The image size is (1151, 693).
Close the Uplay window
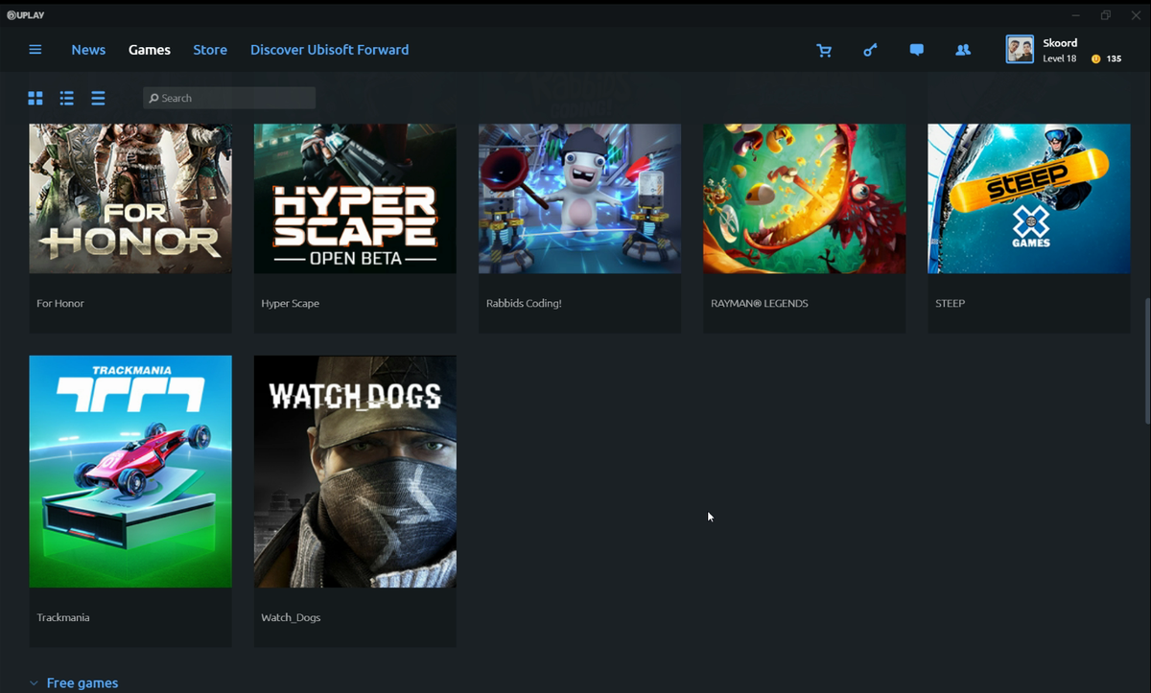[1136, 15]
